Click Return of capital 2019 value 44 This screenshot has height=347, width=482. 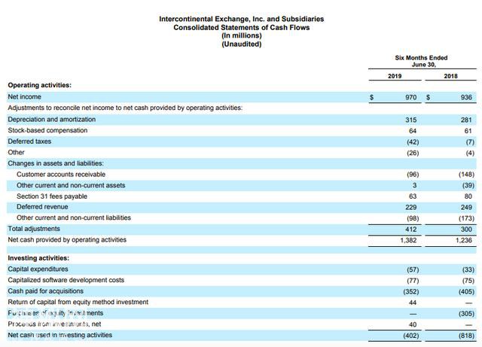(413, 303)
